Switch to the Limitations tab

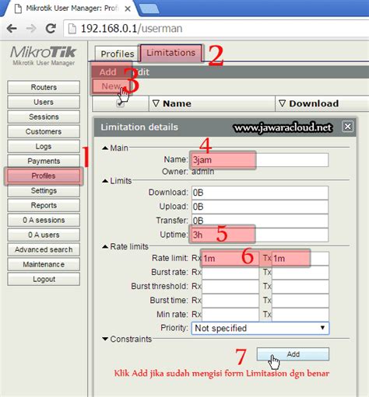170,53
